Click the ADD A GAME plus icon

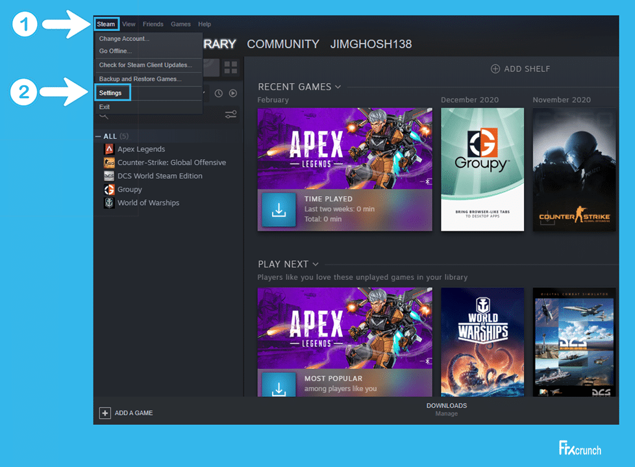[105, 413]
